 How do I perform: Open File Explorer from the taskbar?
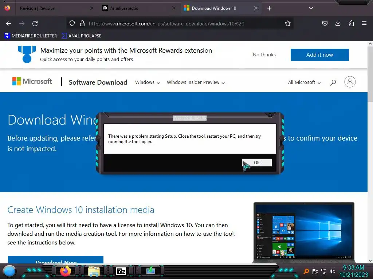94,271
